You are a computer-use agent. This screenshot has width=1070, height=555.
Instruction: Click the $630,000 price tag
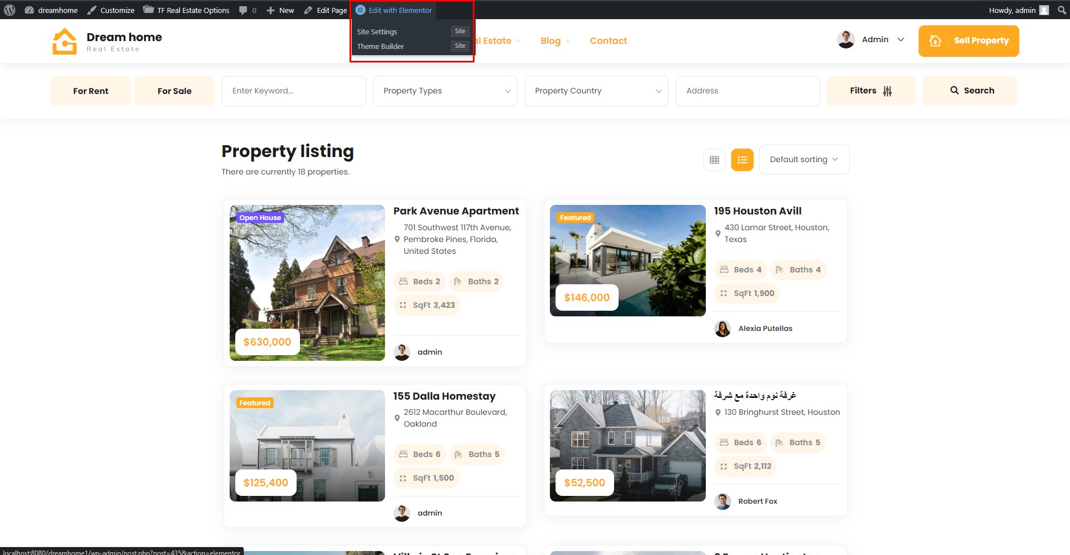coord(267,342)
